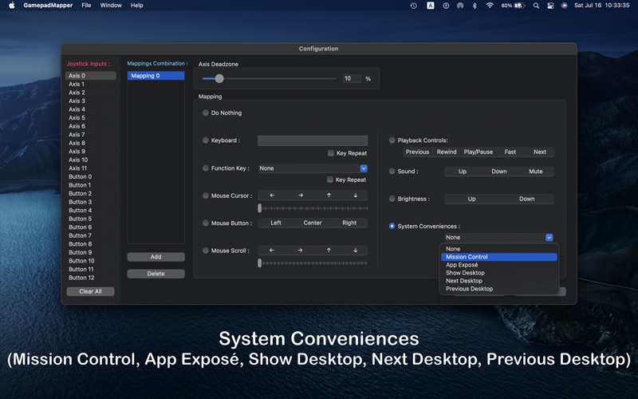This screenshot has height=399, width=638.
Task: Select the Mouse Cursor radio button
Action: pos(206,196)
